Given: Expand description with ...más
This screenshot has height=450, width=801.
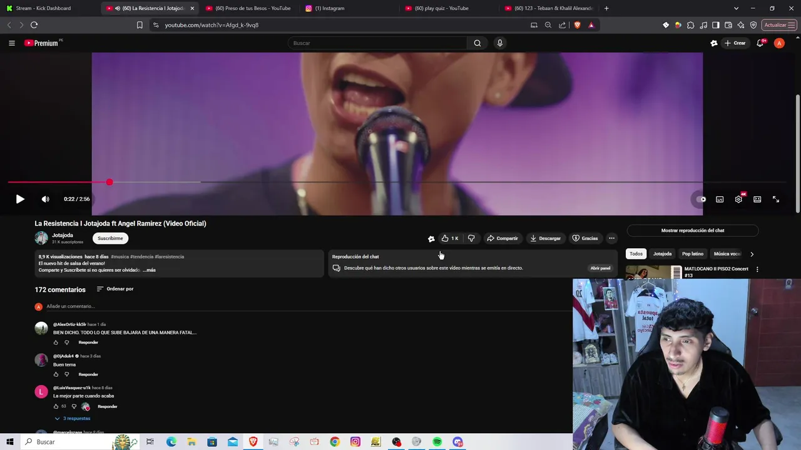Looking at the screenshot, I should click(149, 270).
